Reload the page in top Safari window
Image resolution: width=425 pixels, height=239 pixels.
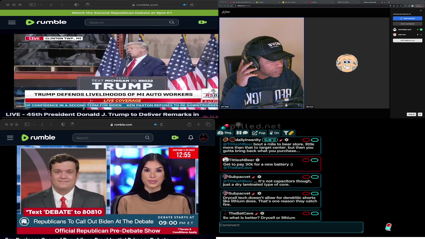click(x=192, y=5)
